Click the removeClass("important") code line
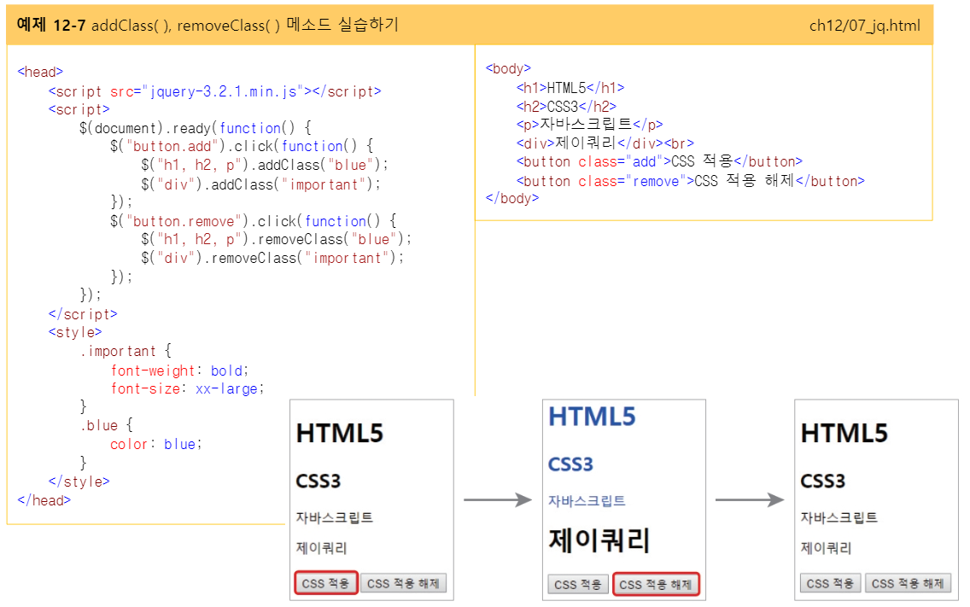The width and height of the screenshot is (970, 607). pos(272,258)
